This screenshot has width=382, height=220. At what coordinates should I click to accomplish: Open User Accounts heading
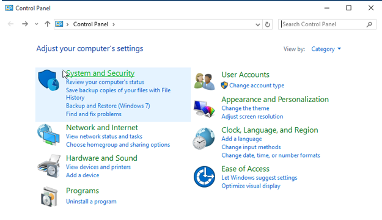point(245,75)
